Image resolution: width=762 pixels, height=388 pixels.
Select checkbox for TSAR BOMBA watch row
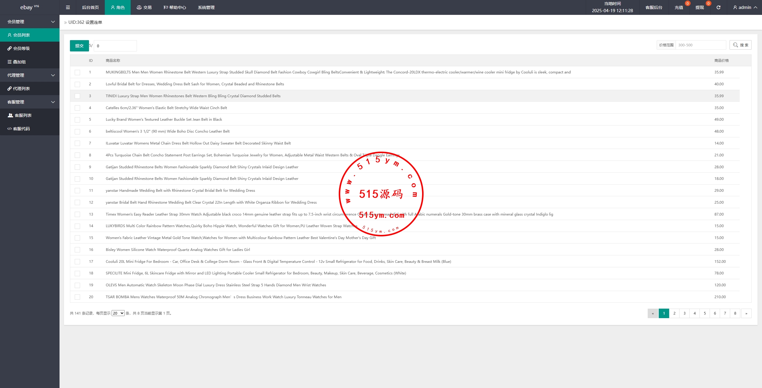click(x=77, y=297)
